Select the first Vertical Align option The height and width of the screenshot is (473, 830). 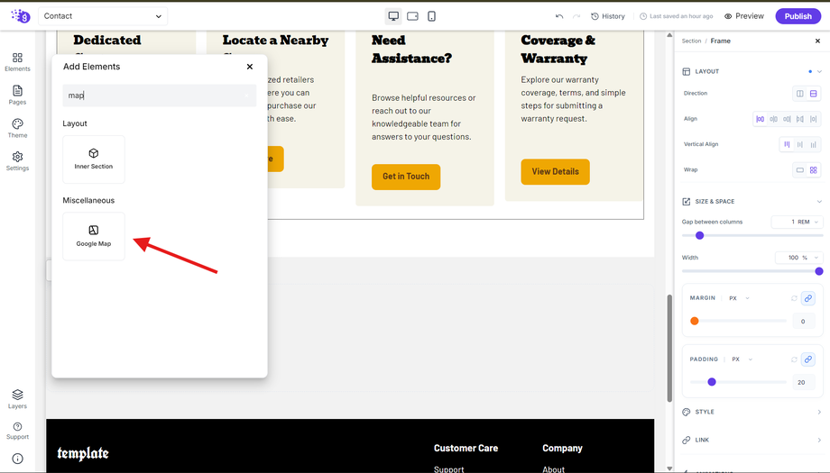coord(787,144)
